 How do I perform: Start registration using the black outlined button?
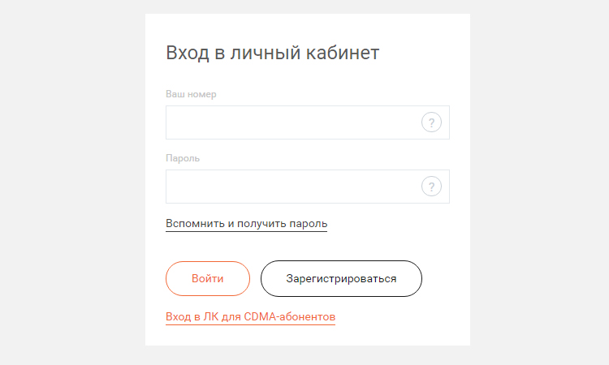click(341, 278)
